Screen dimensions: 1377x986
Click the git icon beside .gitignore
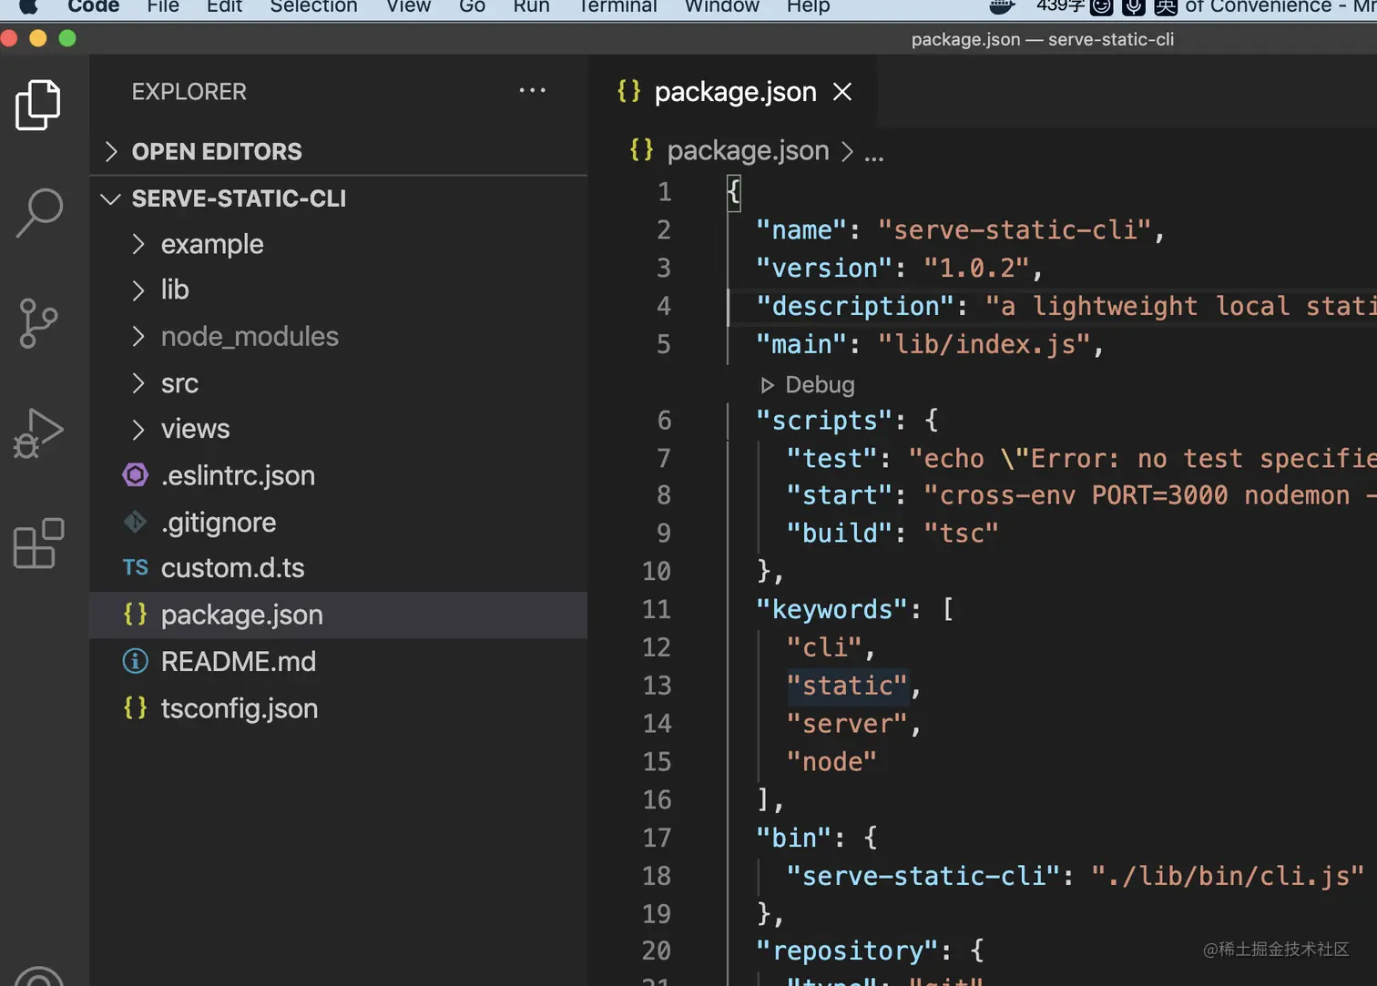136,522
